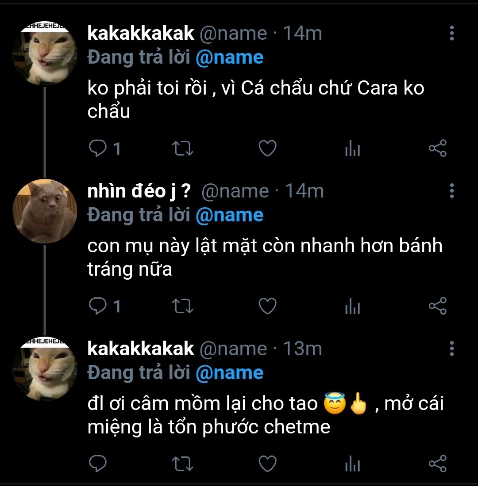This screenshot has height=486, width=478.
Task: Like the "con mụ này" tweet
Action: click(x=267, y=306)
